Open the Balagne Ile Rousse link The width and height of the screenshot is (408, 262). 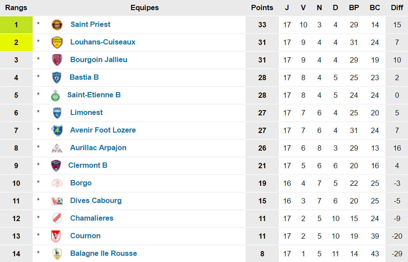click(103, 254)
